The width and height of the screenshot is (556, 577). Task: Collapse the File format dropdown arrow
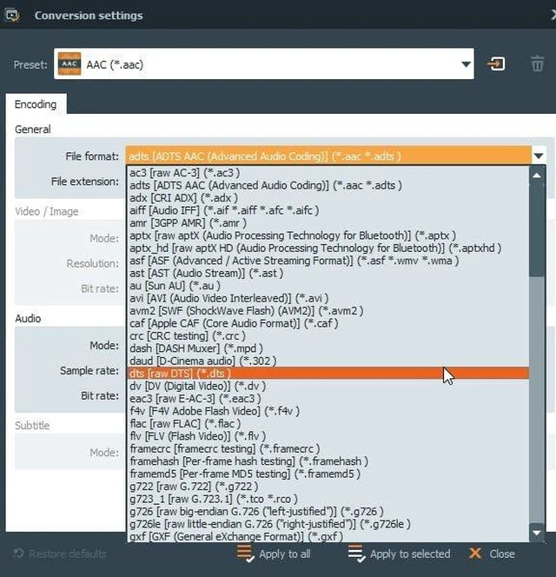pyautogui.click(x=539, y=156)
